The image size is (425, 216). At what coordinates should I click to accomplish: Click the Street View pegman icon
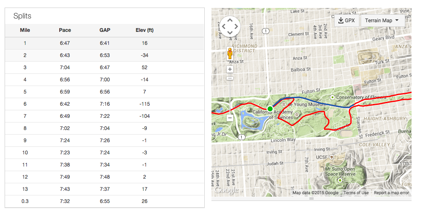pyautogui.click(x=230, y=54)
